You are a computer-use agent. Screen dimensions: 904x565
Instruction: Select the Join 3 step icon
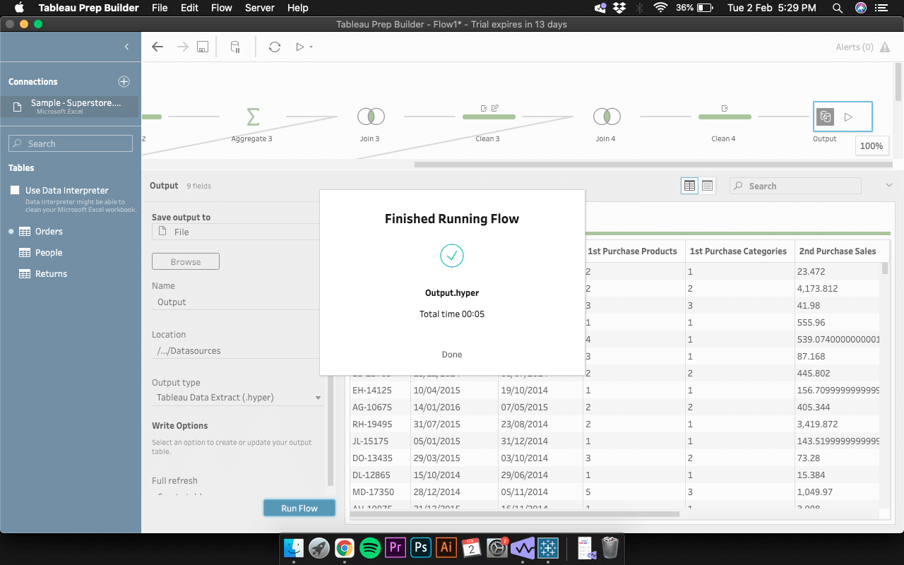370,117
